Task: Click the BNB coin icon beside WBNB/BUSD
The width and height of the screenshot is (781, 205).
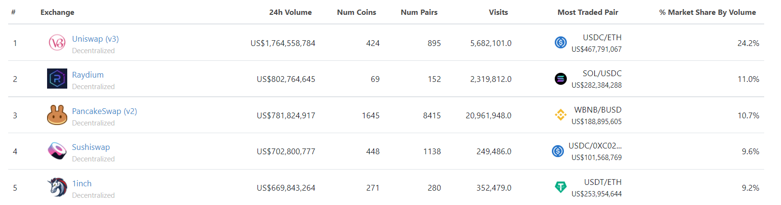Action: (x=561, y=114)
